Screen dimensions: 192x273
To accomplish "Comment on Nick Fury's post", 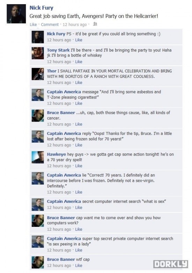I will click(x=50, y=24).
